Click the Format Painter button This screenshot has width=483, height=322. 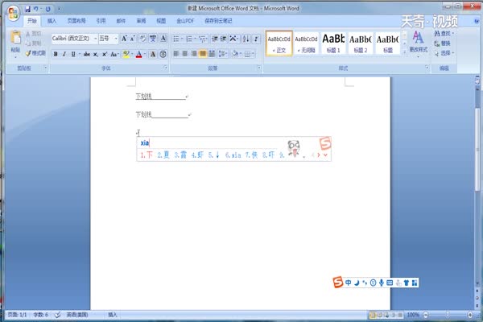pyautogui.click(x=35, y=53)
